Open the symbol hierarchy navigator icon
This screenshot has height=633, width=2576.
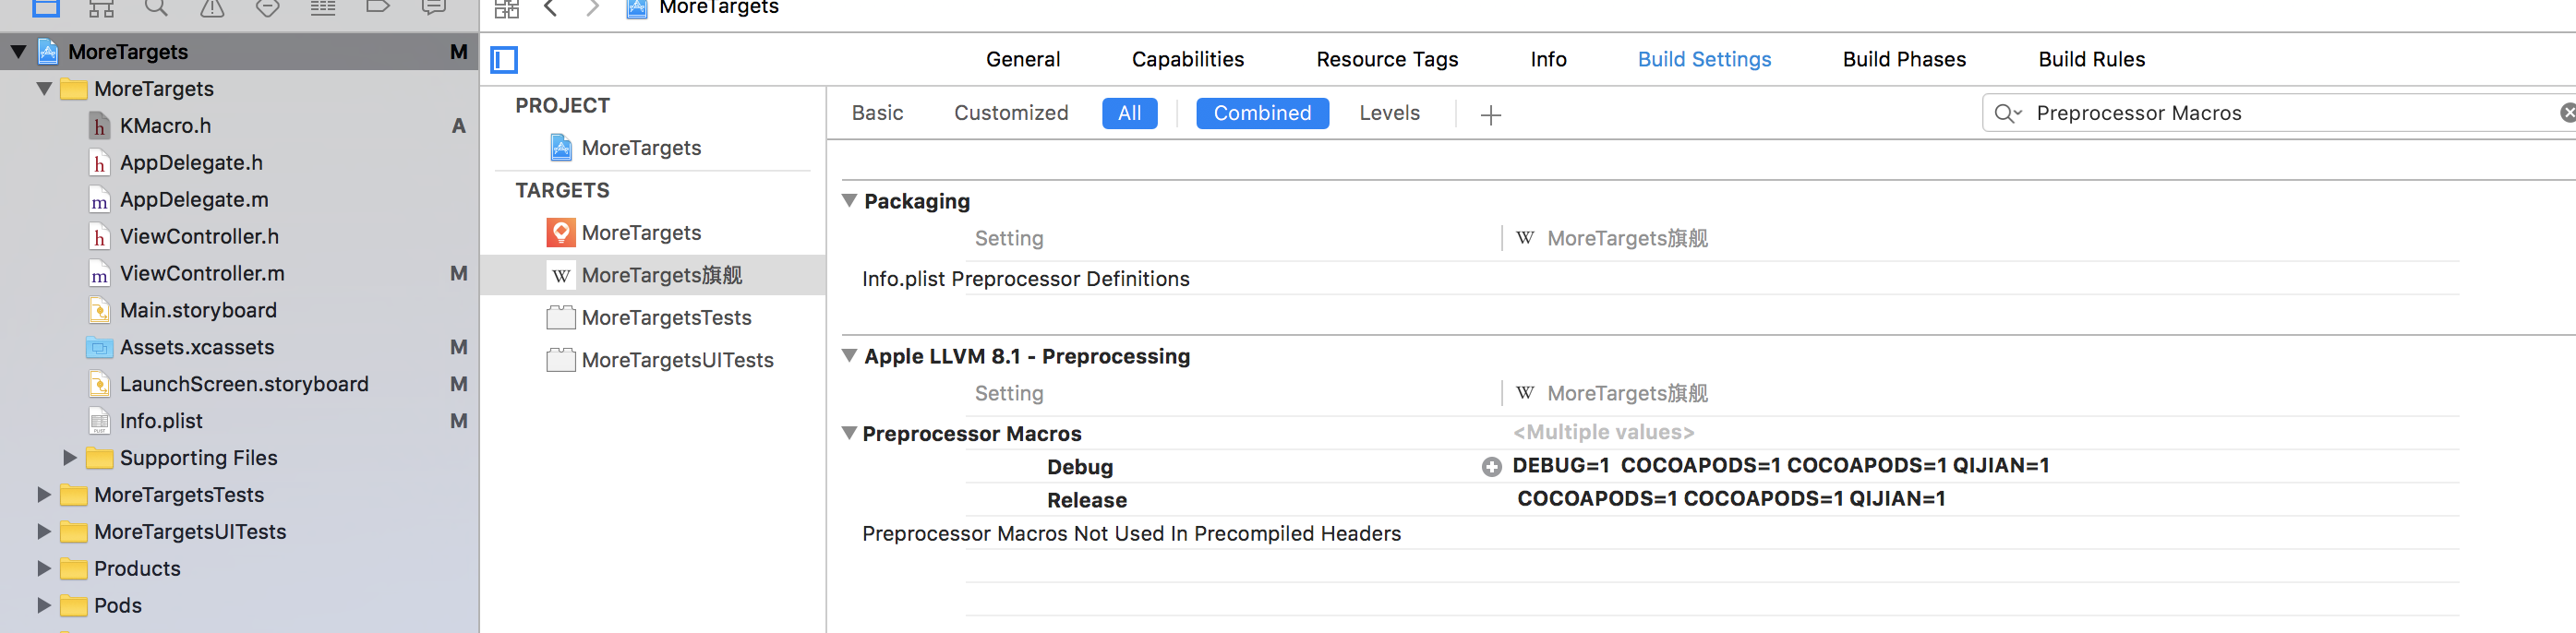pos(102,8)
